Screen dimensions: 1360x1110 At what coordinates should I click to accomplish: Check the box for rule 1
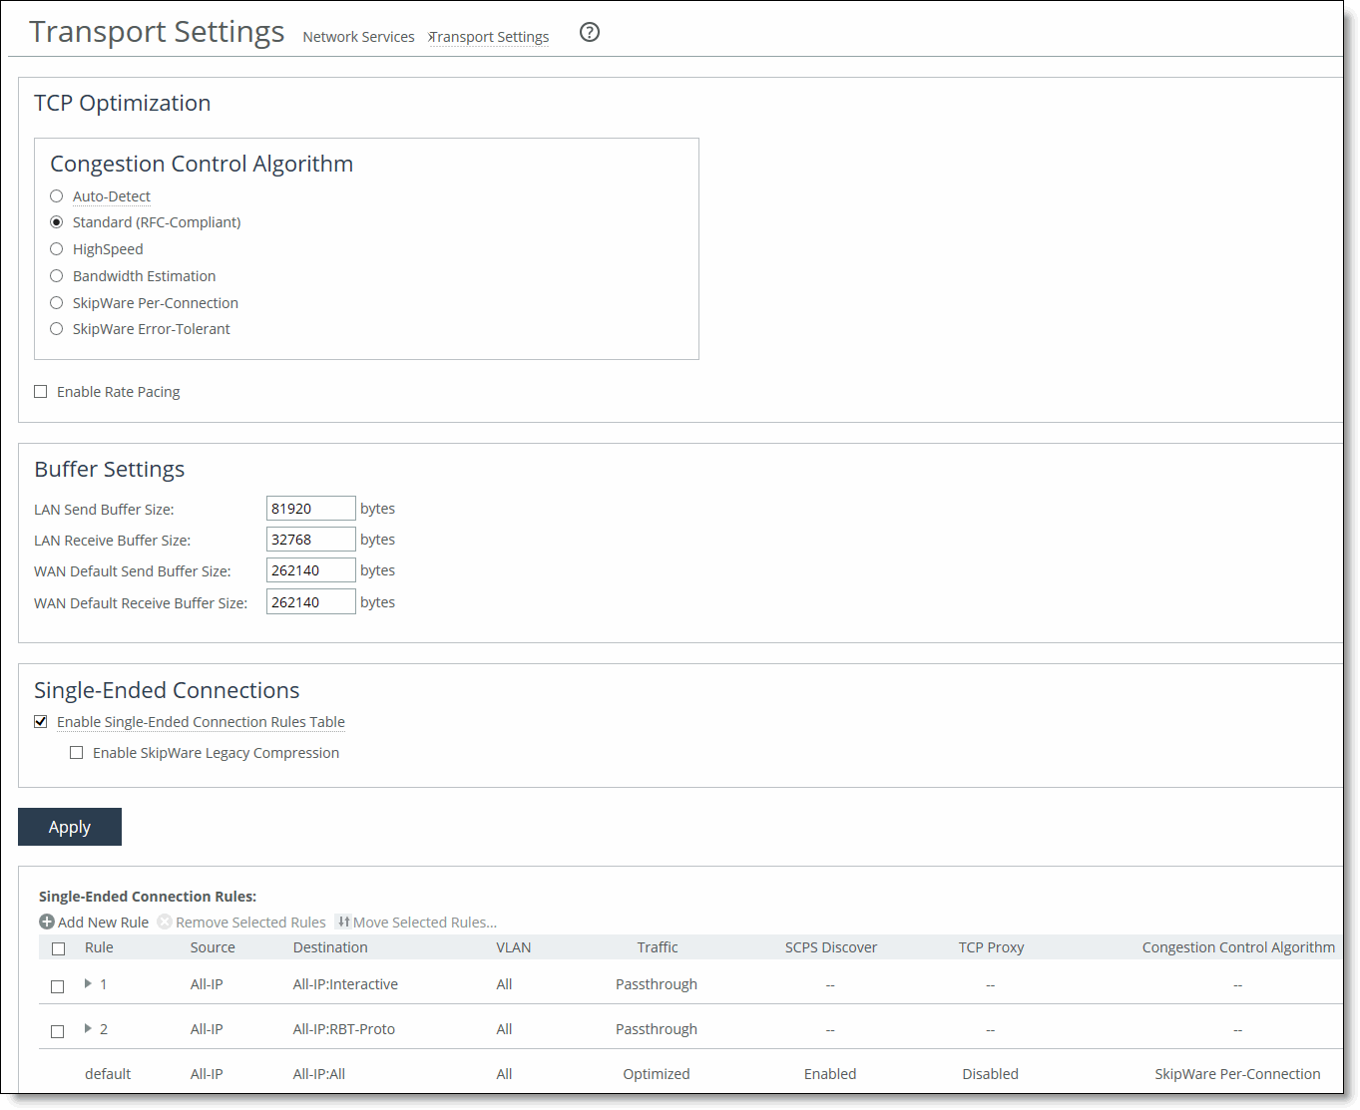(58, 986)
